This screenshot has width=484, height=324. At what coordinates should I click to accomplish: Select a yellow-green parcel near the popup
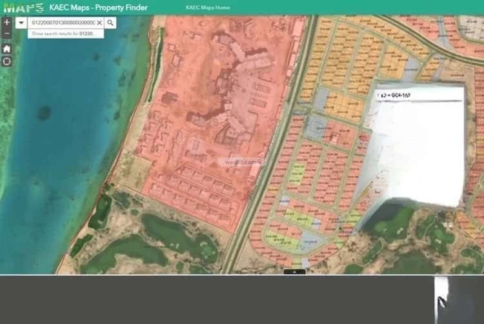coord(297,175)
